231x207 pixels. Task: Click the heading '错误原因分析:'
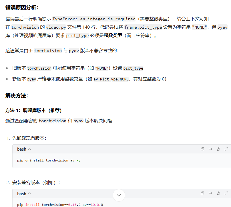[22, 7]
